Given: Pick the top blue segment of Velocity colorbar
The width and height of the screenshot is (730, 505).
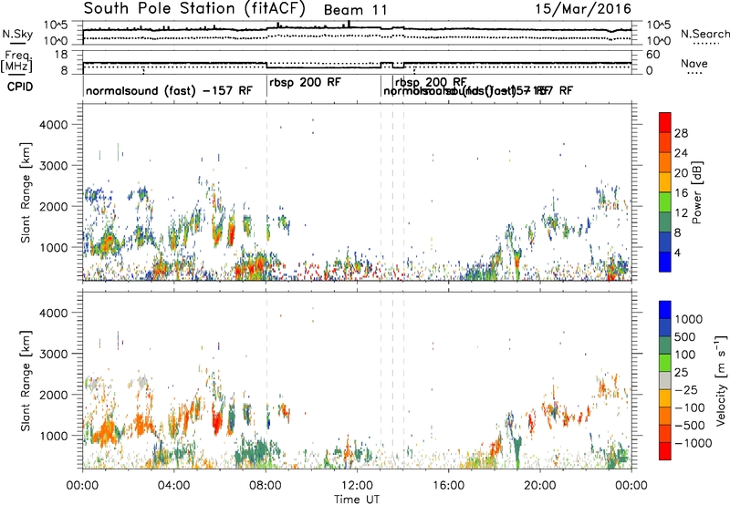Looking at the screenshot, I should click(x=665, y=310).
